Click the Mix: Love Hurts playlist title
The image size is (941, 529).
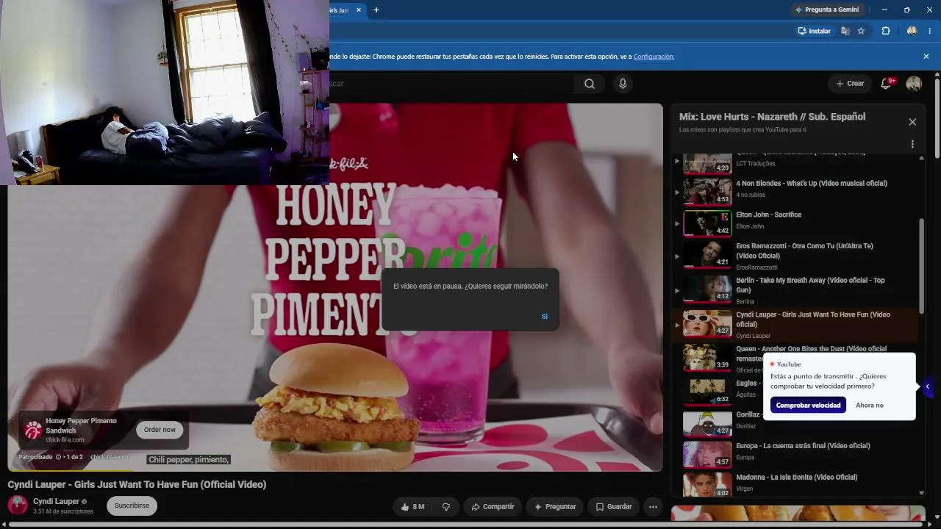coord(772,117)
